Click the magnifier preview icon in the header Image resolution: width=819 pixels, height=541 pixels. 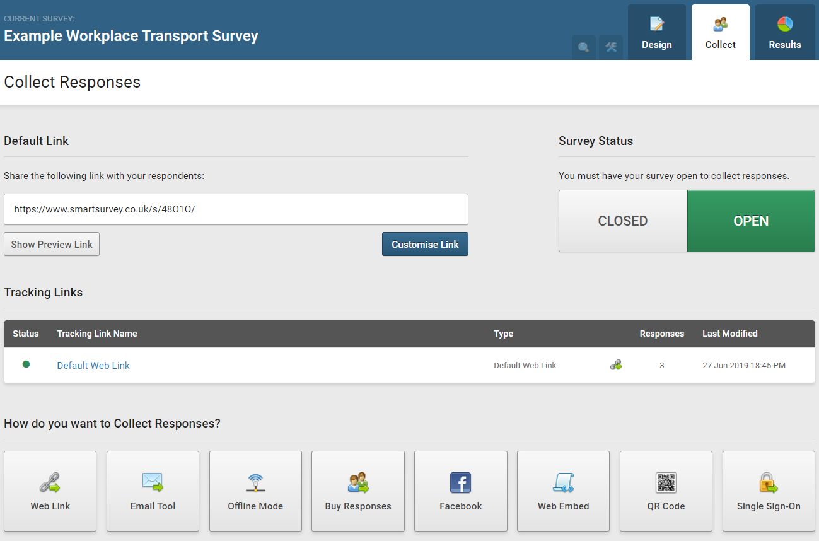583,47
